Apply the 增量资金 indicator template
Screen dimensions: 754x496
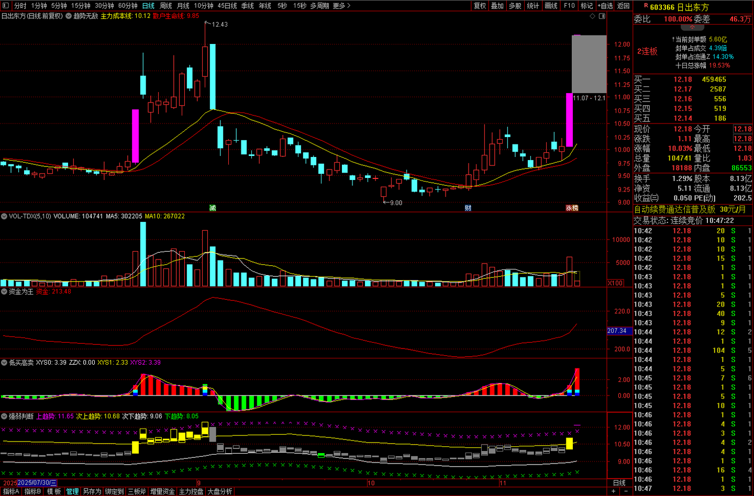pyautogui.click(x=162, y=492)
